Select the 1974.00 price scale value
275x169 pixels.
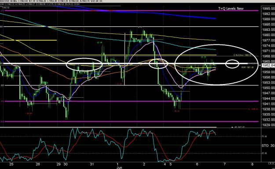pyautogui.click(x=268, y=46)
